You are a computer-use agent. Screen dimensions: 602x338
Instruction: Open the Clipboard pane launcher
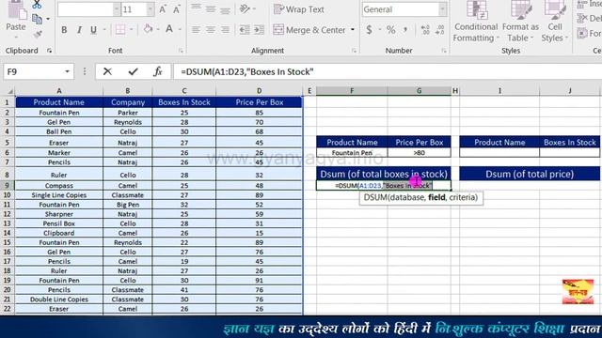(50, 51)
